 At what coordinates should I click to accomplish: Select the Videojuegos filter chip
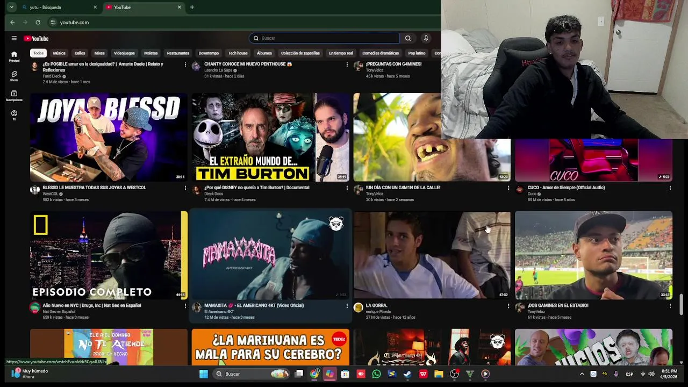pyautogui.click(x=124, y=53)
